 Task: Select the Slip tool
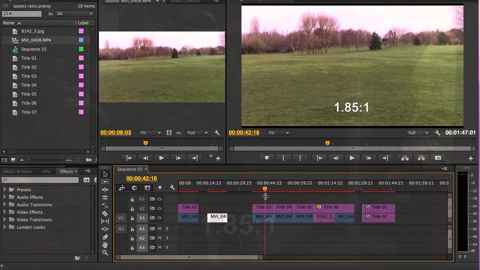[x=105, y=221]
